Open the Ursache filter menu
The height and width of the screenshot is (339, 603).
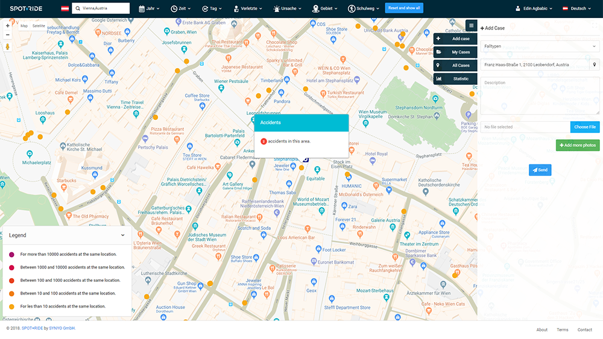[288, 8]
